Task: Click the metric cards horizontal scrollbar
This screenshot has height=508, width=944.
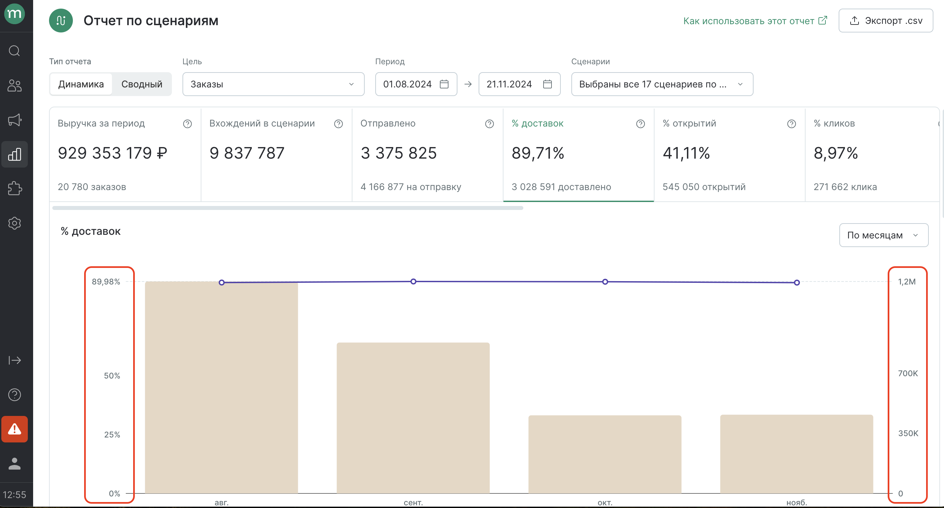Action: click(x=288, y=208)
